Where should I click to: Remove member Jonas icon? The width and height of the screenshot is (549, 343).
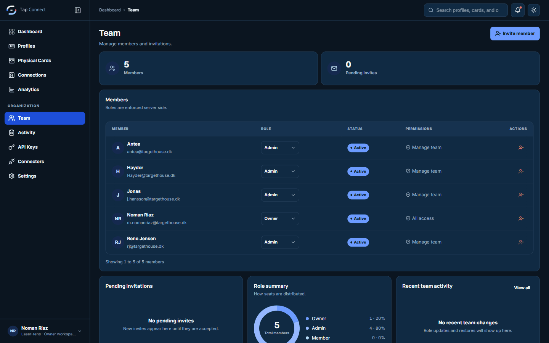(x=521, y=195)
